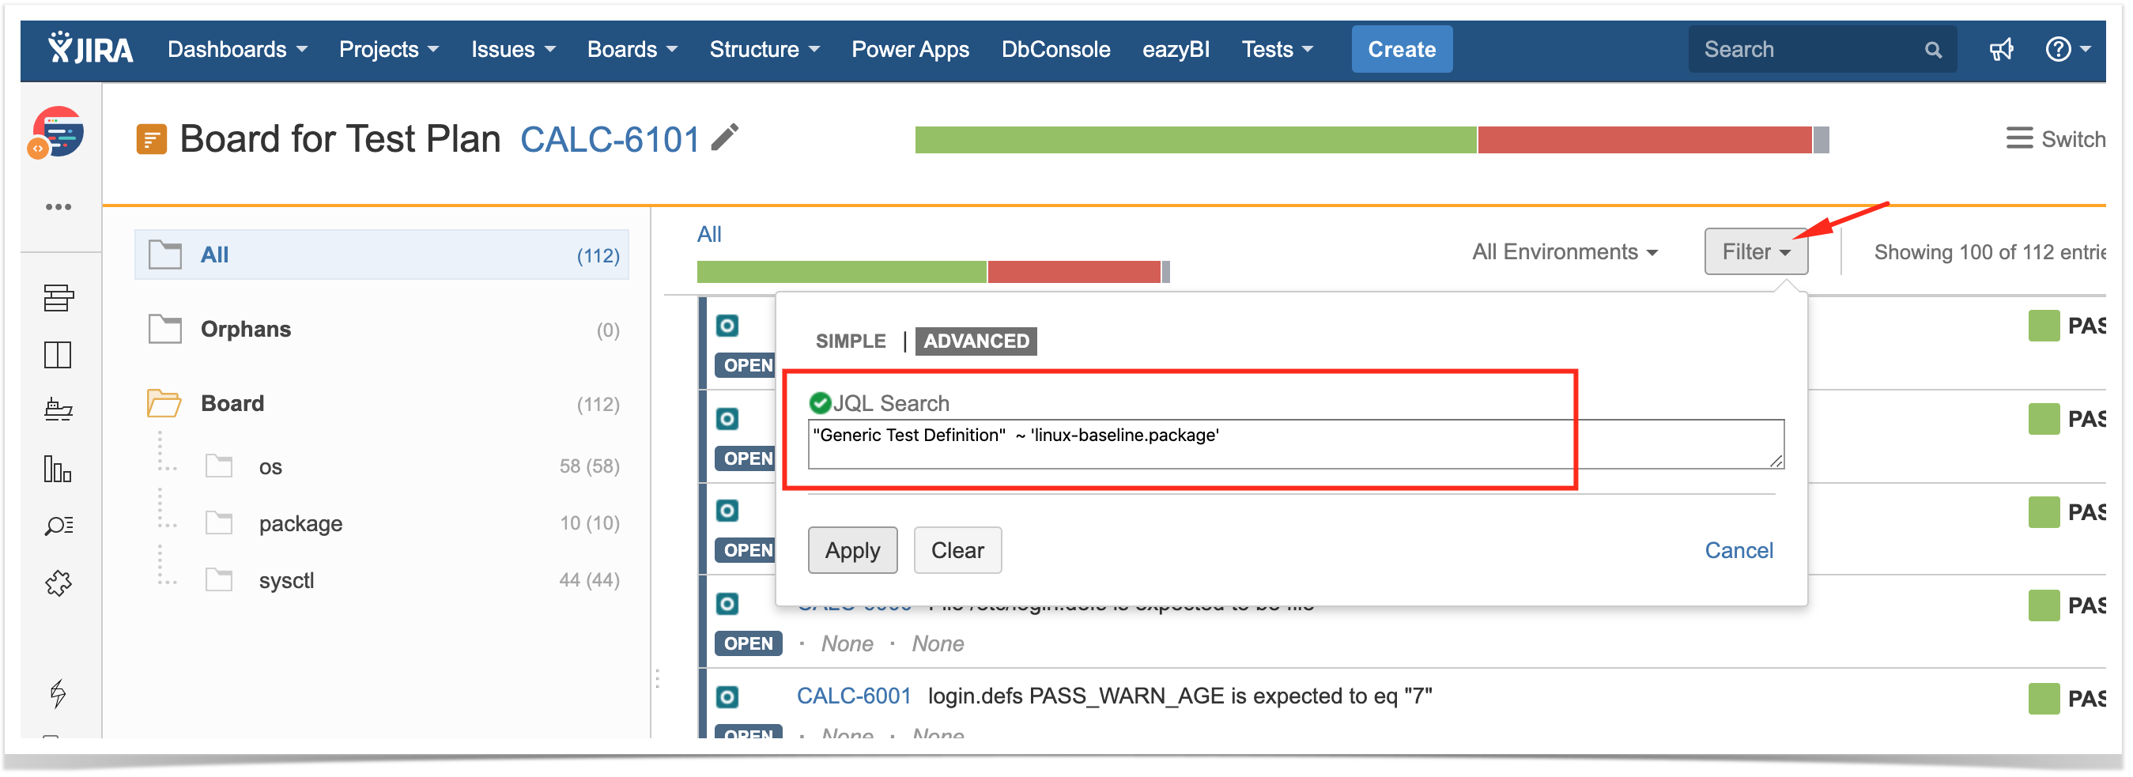The height and width of the screenshot is (777, 2133).
Task: Toggle the Filter dropdown
Action: tap(1755, 251)
